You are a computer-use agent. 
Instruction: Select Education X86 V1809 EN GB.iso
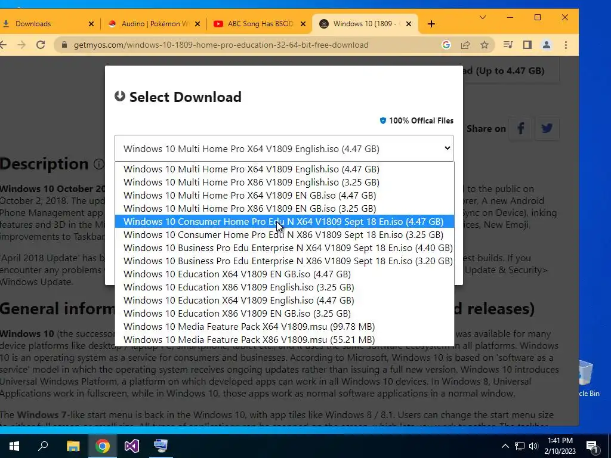pos(285,314)
